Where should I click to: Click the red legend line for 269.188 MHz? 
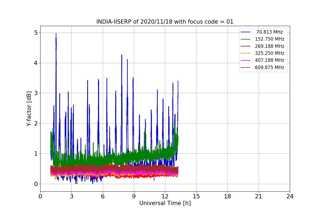[x=246, y=46]
